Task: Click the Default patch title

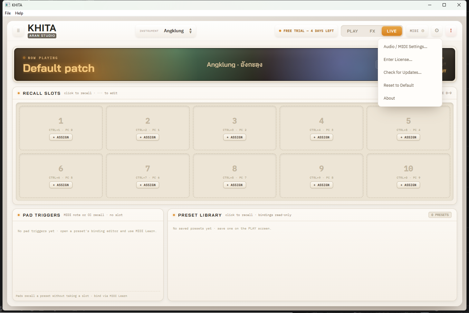Action: click(59, 68)
